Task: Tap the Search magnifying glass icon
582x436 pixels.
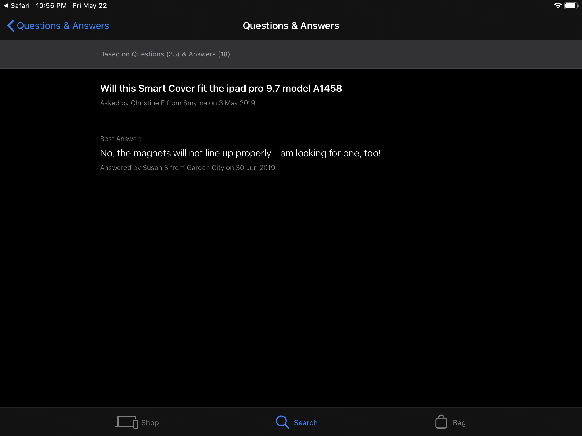Action: pyautogui.click(x=282, y=422)
